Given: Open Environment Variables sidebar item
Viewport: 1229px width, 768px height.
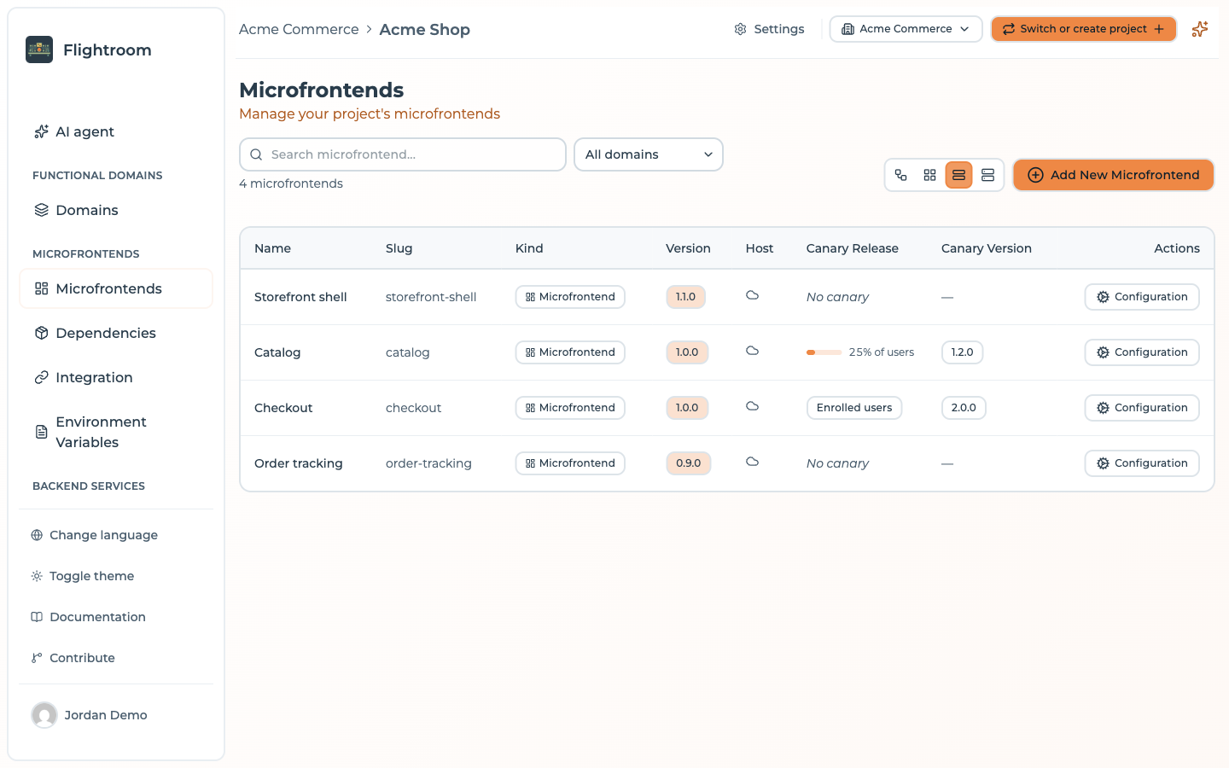Looking at the screenshot, I should pos(116,432).
